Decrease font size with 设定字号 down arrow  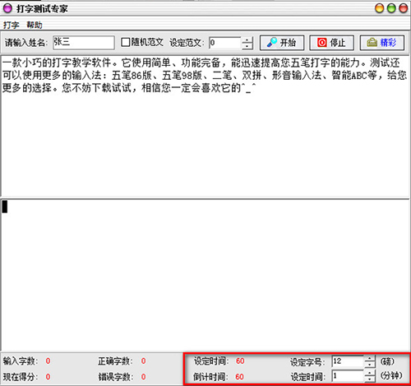point(370,365)
